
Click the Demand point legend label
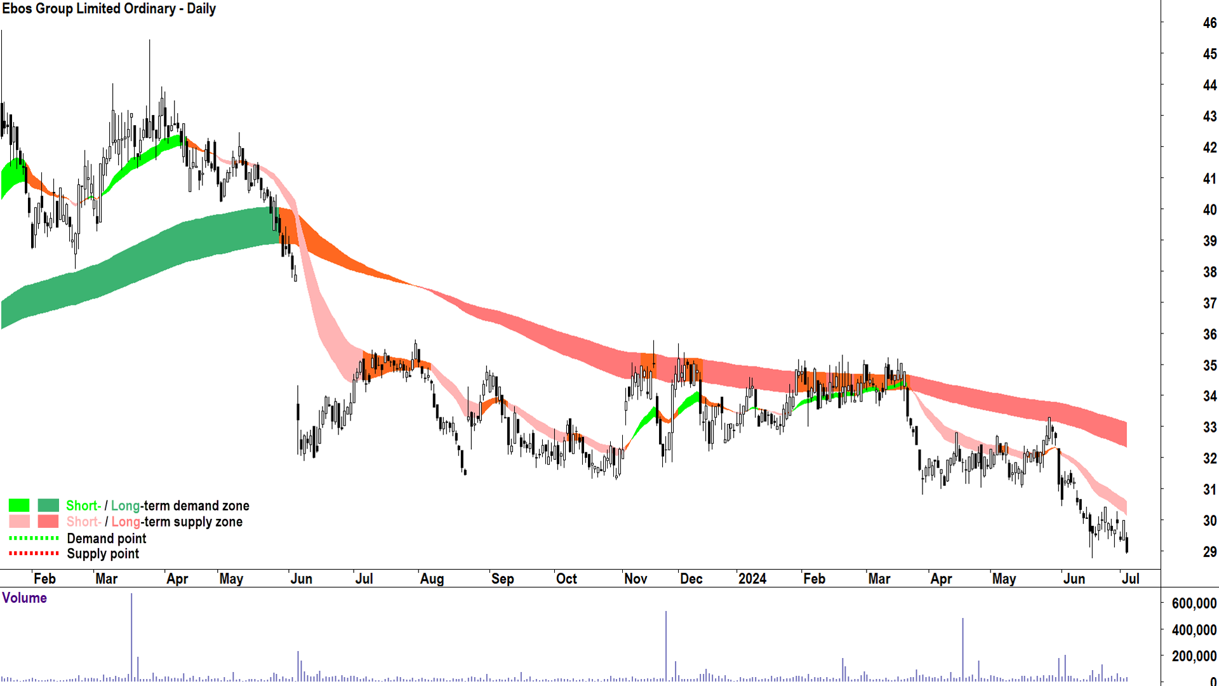pyautogui.click(x=107, y=539)
